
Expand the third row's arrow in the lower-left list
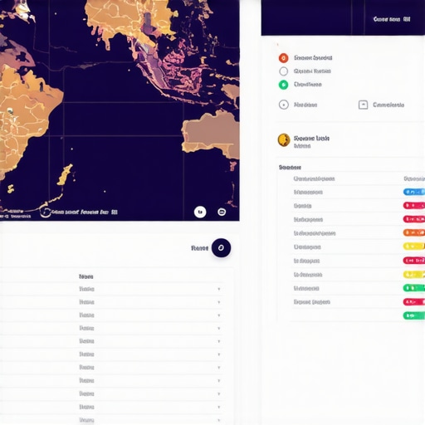[219, 315]
